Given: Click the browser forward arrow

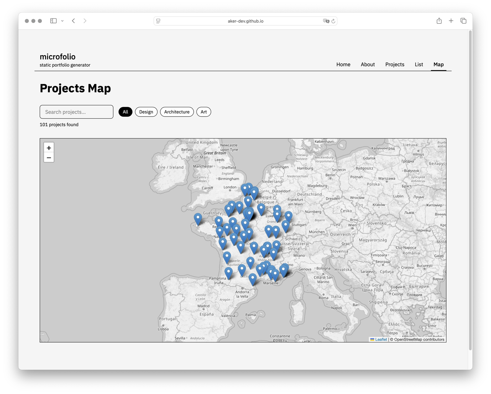Looking at the screenshot, I should (85, 21).
